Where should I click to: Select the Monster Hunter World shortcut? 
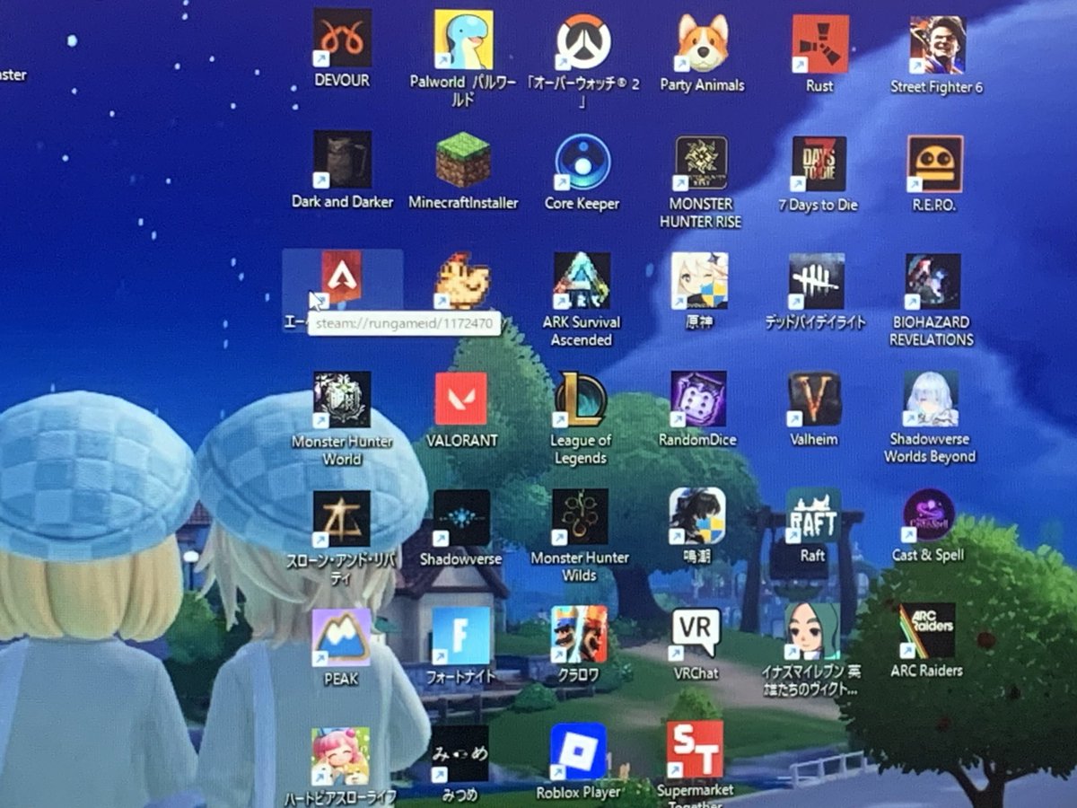point(342,400)
